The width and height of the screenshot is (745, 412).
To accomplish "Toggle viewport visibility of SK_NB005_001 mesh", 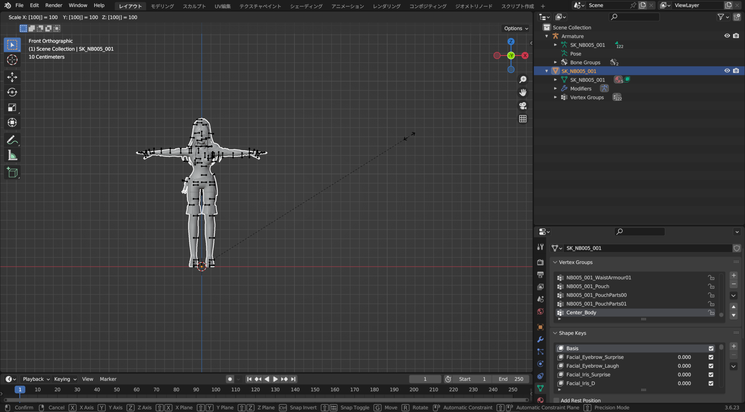I will pos(727,71).
